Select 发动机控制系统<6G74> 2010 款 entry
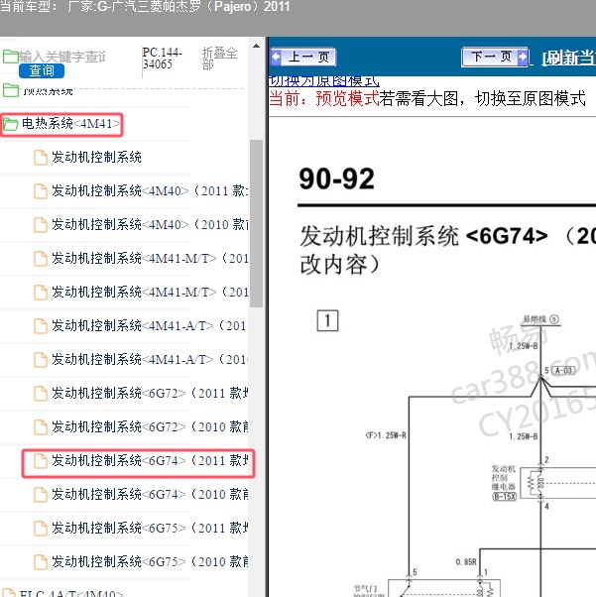The width and height of the screenshot is (596, 597). [x=150, y=494]
